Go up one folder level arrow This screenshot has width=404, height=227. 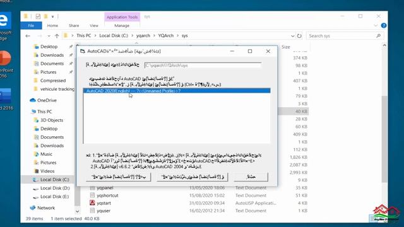(x=57, y=36)
